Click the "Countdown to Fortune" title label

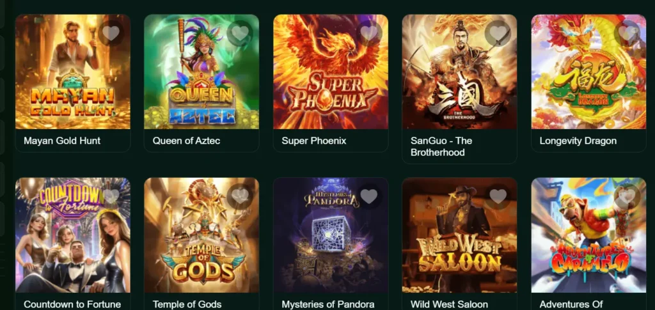pos(72,304)
